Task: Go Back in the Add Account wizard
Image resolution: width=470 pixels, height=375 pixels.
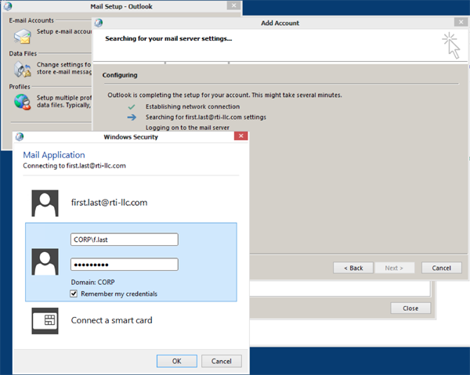Action: (353, 268)
